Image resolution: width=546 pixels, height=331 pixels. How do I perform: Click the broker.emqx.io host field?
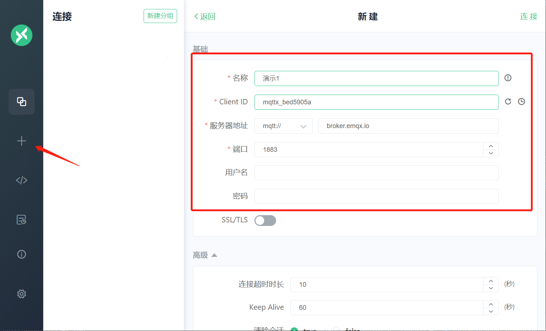click(408, 126)
